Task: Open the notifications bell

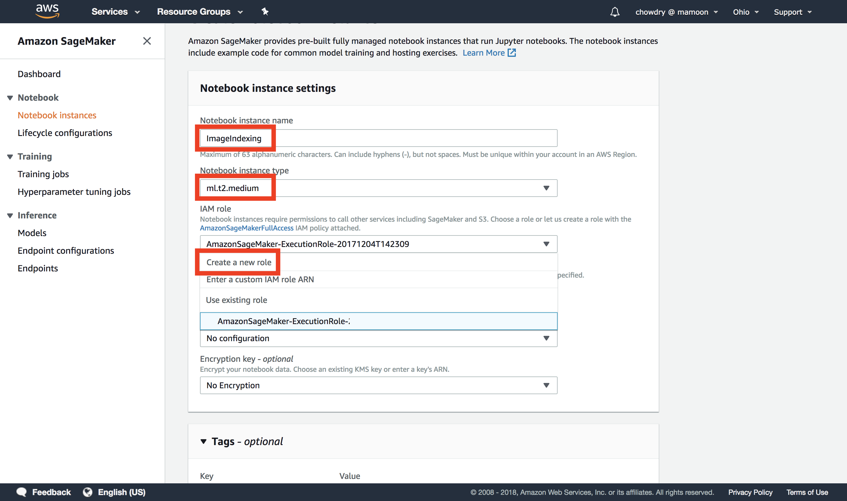Action: (x=615, y=11)
